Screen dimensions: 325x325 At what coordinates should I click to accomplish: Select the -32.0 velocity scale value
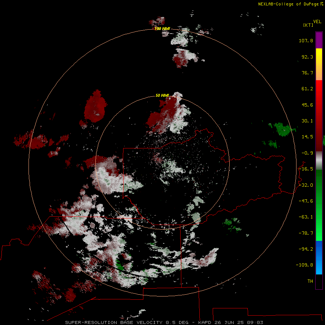click(x=306, y=185)
